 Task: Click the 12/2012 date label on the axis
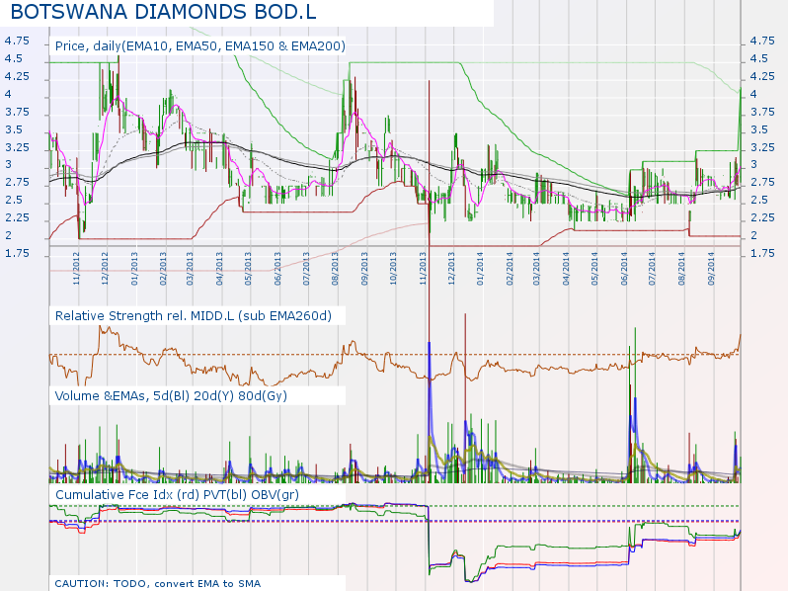pyautogui.click(x=105, y=269)
